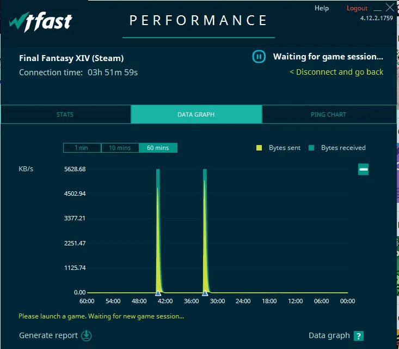399x349 pixels.
Task: Click the blue triangle marker near 33:00
Action: [205, 293]
